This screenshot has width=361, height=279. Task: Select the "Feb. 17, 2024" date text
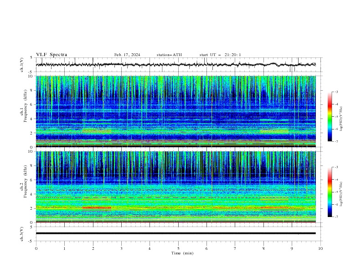coord(127,55)
